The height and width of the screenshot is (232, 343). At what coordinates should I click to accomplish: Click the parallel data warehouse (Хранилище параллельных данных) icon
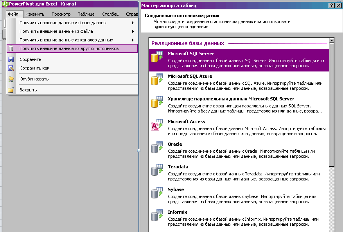pyautogui.click(x=157, y=102)
